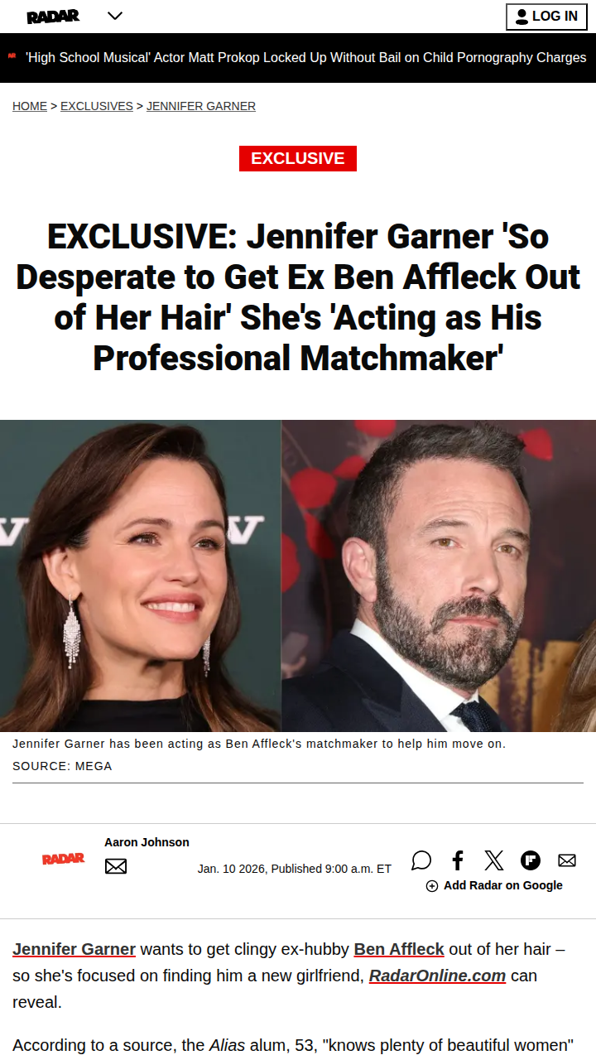Open JENNIFER GARNER breadcrumb category
Viewport: 596px width, 1060px height.
coord(201,106)
